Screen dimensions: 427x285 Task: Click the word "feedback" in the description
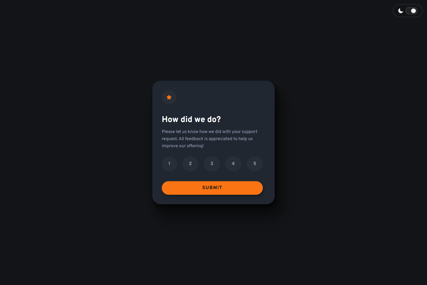[x=194, y=139]
